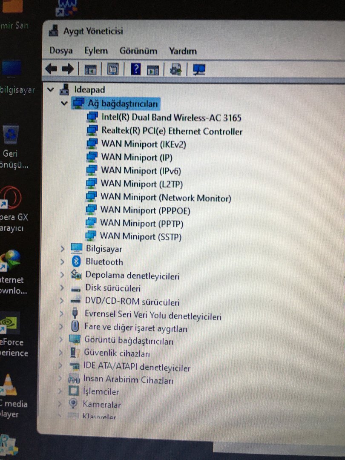The image size is (345, 460).
Task: Click the İnsan Arabirim Cihazları icon
Action: [74, 379]
